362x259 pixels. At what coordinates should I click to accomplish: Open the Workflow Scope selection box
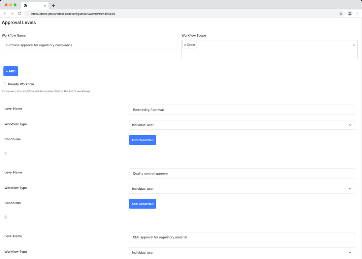[269, 49]
